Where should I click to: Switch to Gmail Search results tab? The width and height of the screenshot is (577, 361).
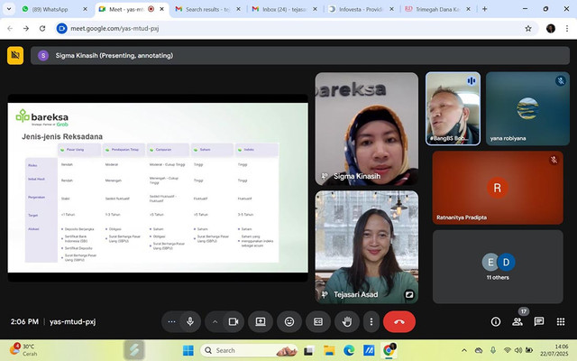pos(208,9)
